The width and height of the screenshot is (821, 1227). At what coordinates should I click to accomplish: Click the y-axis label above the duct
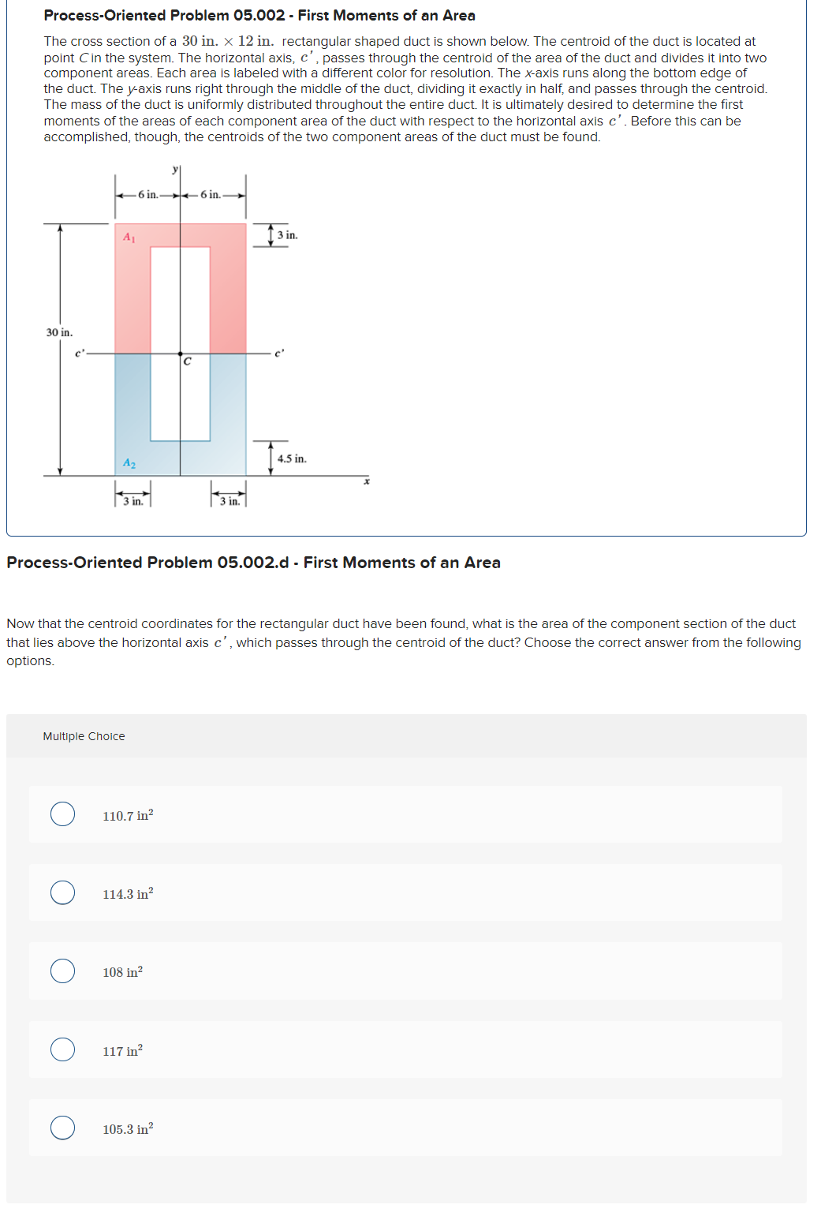pyautogui.click(x=174, y=168)
